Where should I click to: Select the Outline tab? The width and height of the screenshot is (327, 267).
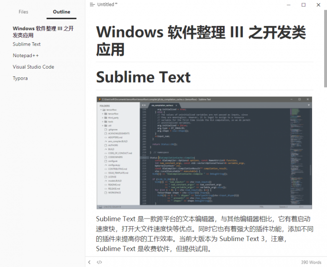click(62, 12)
